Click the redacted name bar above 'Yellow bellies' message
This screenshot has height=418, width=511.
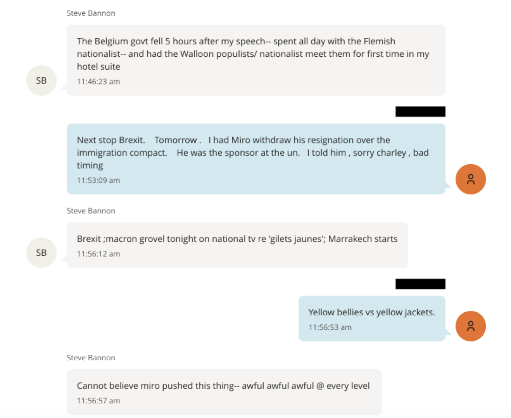(x=420, y=284)
